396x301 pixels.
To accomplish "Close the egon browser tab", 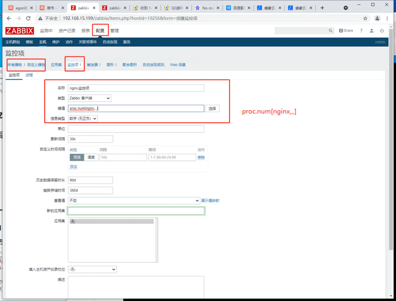I will pyautogui.click(x=32, y=8).
